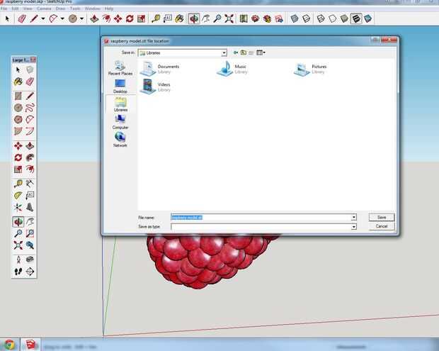
Task: Select the Documents library
Action: pos(160,69)
